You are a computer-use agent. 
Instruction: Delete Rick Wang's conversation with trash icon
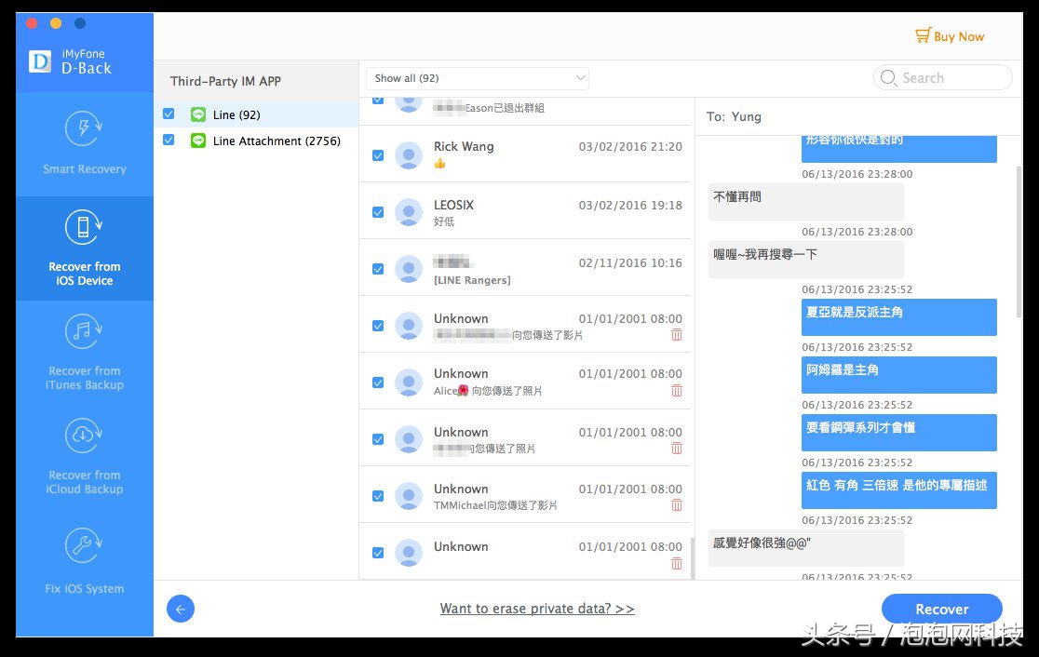(677, 168)
